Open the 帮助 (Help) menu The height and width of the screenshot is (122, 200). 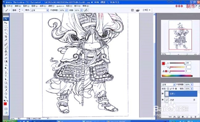tap(86, 6)
